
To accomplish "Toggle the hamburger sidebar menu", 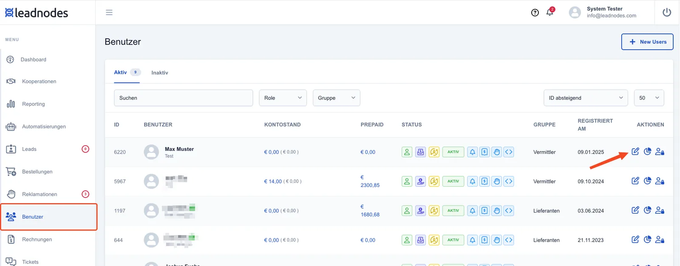I will pos(109,12).
